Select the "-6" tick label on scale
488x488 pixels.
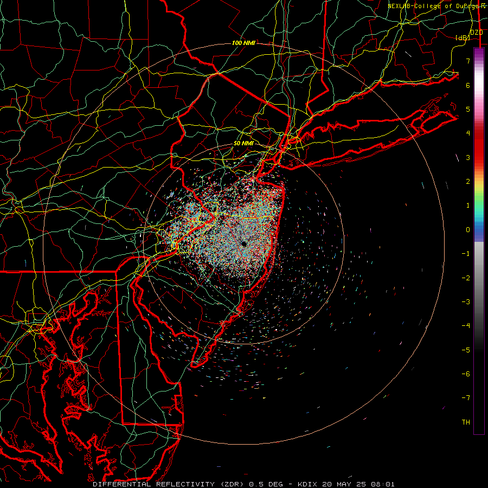coord(466,374)
